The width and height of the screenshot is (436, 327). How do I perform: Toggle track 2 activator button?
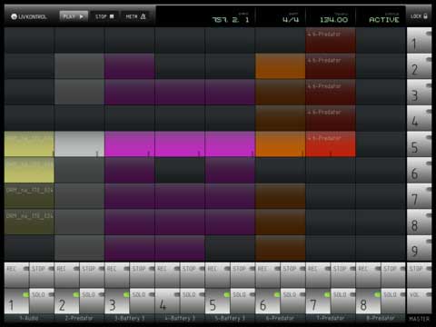(x=67, y=301)
